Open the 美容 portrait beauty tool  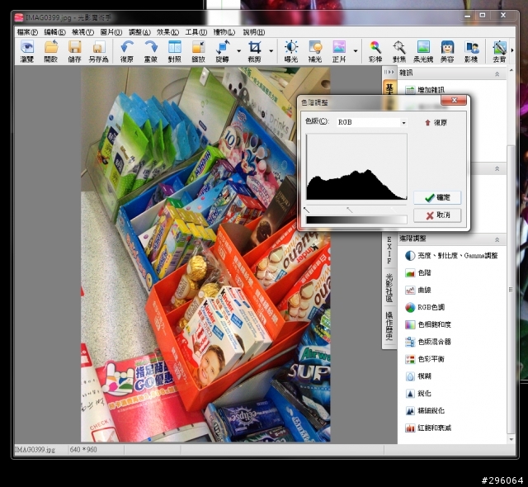point(447,51)
